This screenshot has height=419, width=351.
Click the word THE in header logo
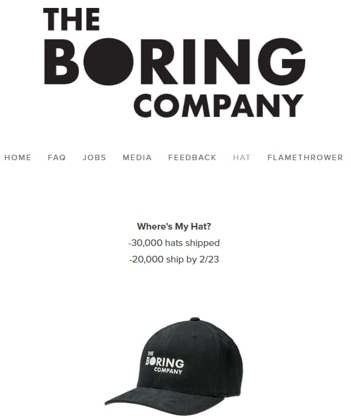point(71,19)
